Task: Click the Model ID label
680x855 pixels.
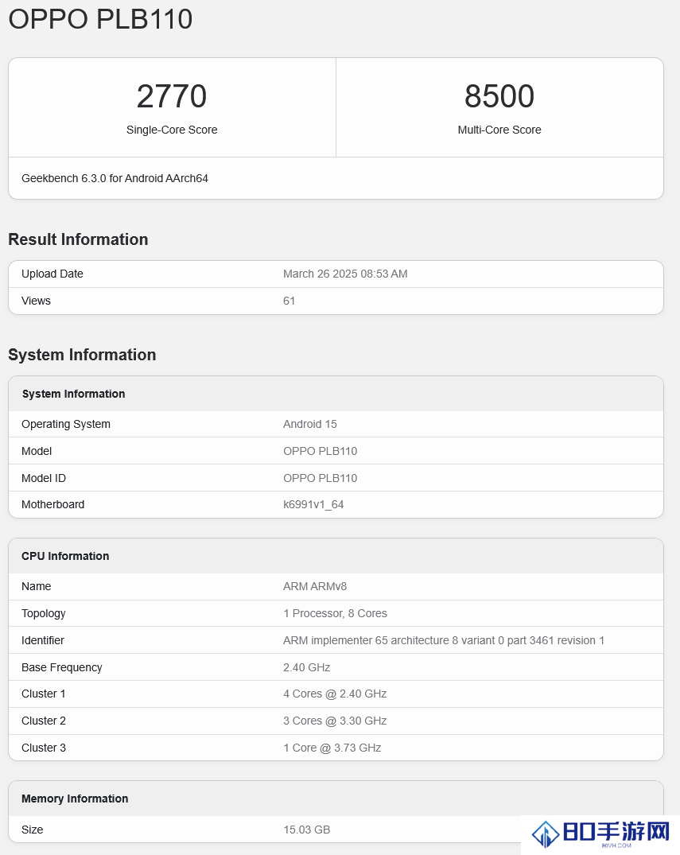Action: (x=44, y=478)
